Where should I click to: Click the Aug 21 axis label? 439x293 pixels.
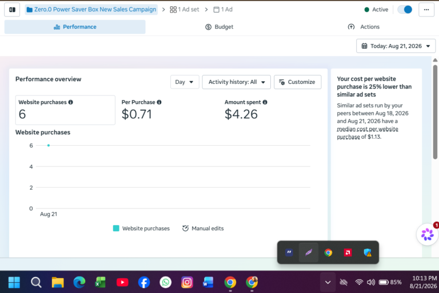point(49,214)
